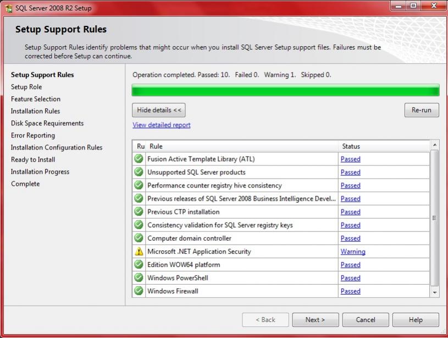This screenshot has height=338, width=448.
Task: Click the rules list scroll up arrow
Action: [435, 145]
